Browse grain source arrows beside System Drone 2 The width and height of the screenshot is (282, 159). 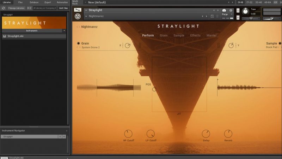[x=79, y=47]
